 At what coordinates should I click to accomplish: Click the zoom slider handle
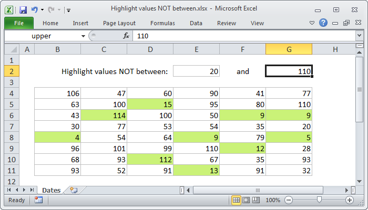click(x=319, y=200)
